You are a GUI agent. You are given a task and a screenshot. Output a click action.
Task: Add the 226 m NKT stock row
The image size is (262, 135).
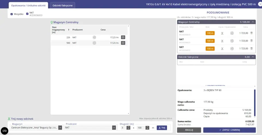pos(123,37)
